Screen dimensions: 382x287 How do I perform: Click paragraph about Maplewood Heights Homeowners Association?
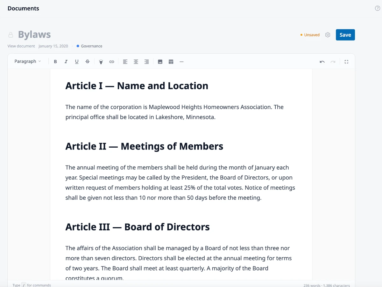pos(174,112)
